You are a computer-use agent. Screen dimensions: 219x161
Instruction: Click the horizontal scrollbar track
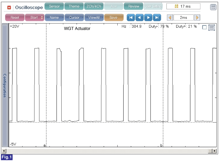click(x=107, y=151)
